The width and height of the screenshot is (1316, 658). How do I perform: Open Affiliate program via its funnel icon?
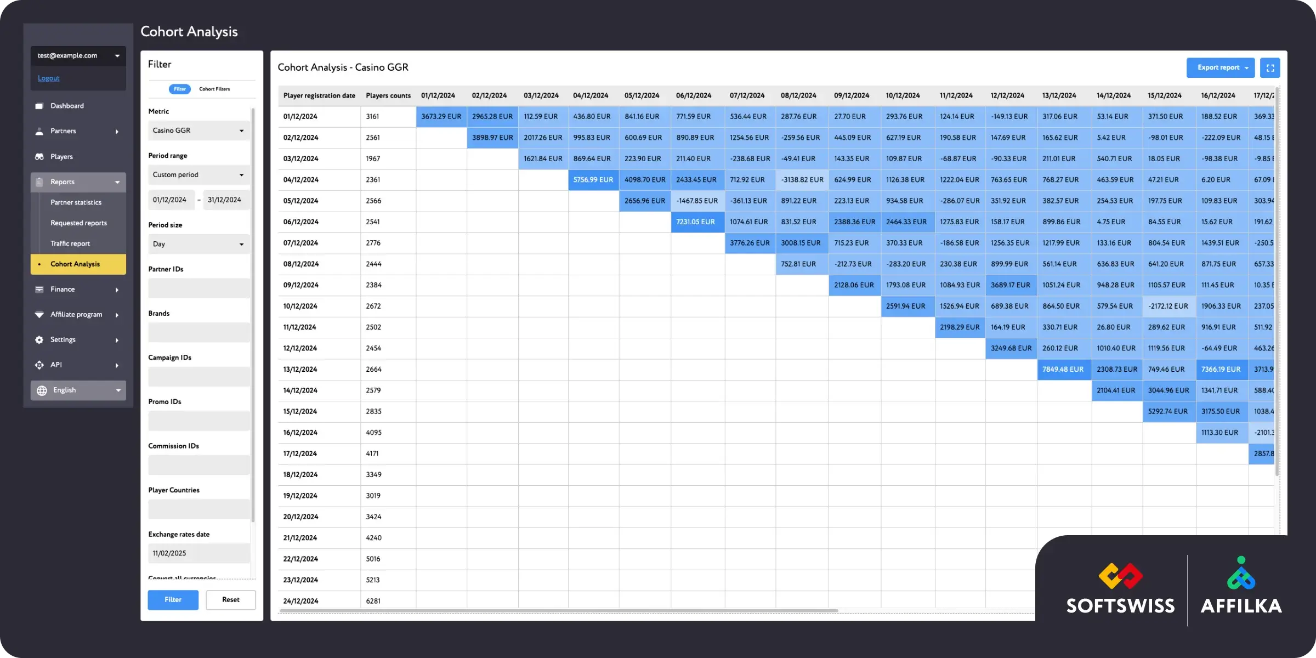point(39,314)
